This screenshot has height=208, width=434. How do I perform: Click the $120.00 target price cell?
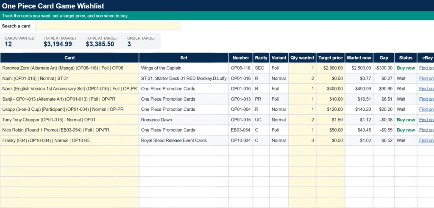[331, 109]
